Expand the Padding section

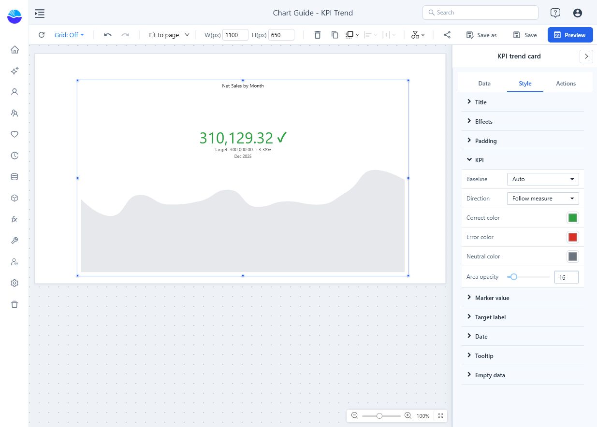(x=523, y=141)
